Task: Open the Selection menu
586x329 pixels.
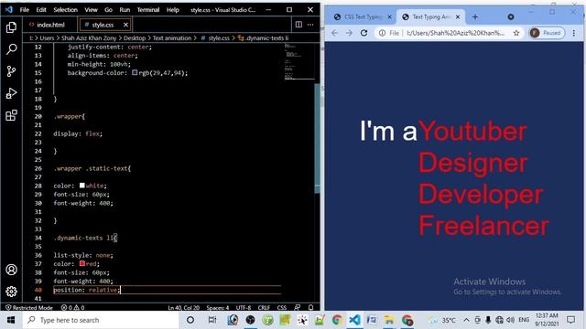Action: point(65,10)
